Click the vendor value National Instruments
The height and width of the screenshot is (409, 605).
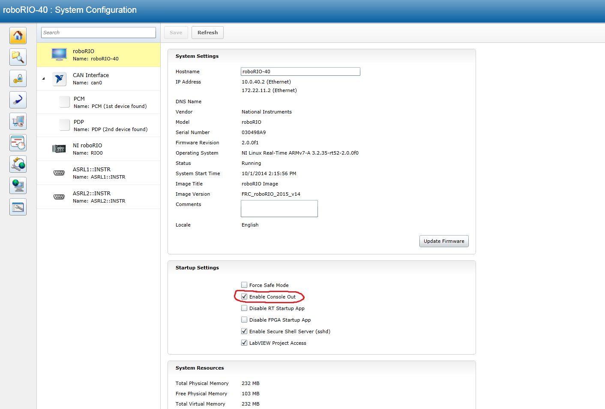point(267,112)
